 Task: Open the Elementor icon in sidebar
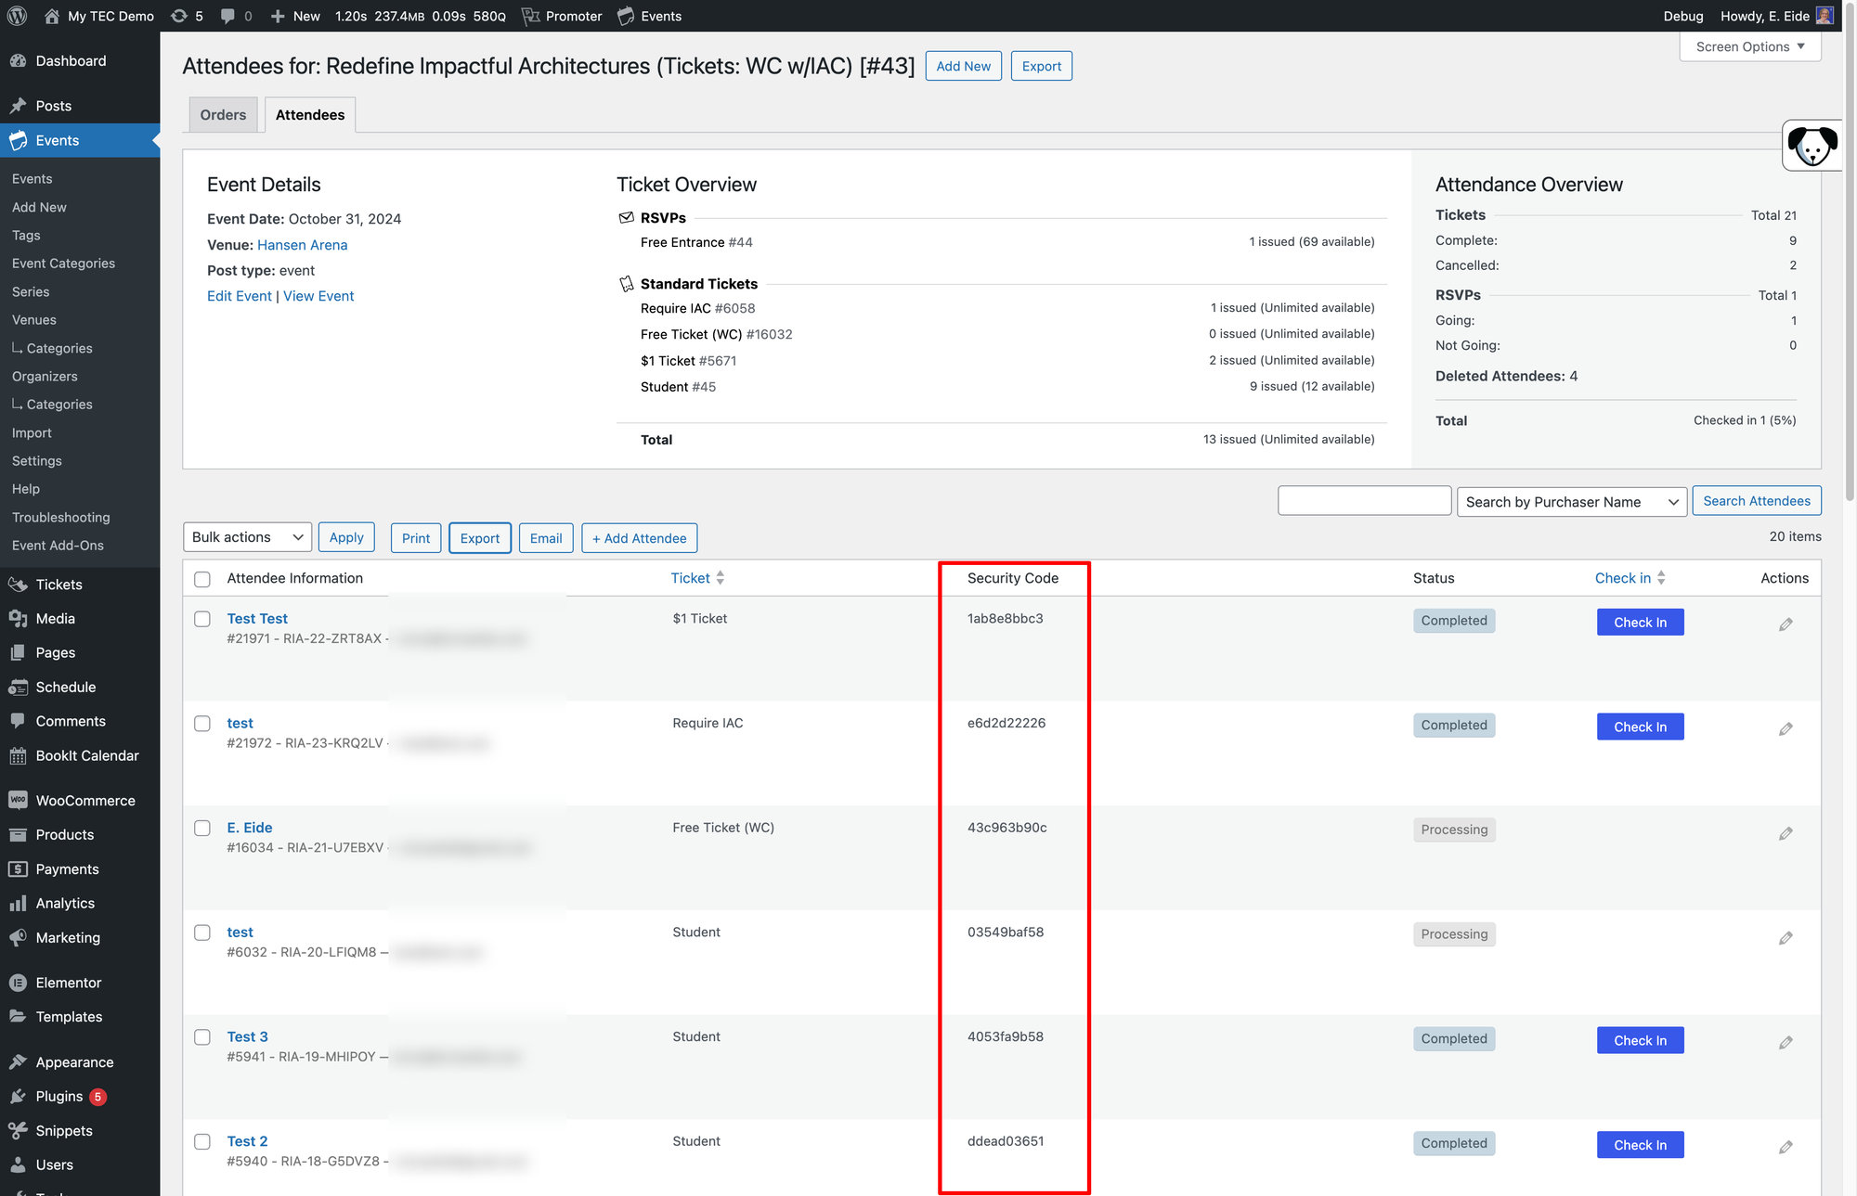pos(18,983)
